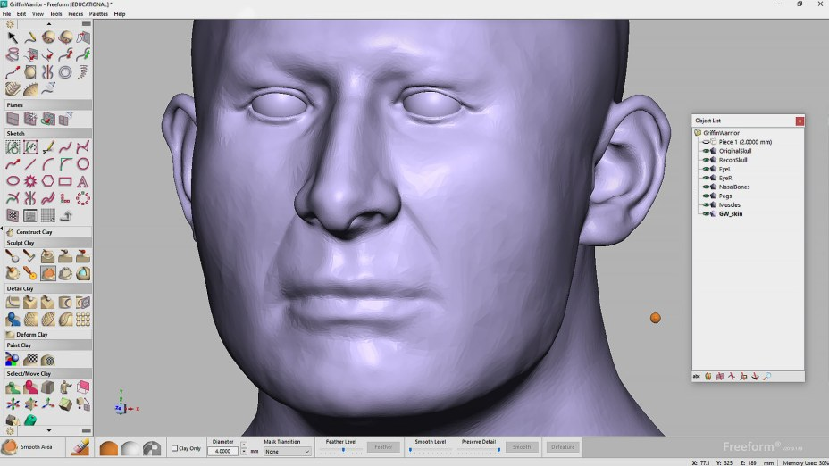Activate the highlighted Smooth Area sculpt tool
The height and width of the screenshot is (466, 829).
point(48,274)
